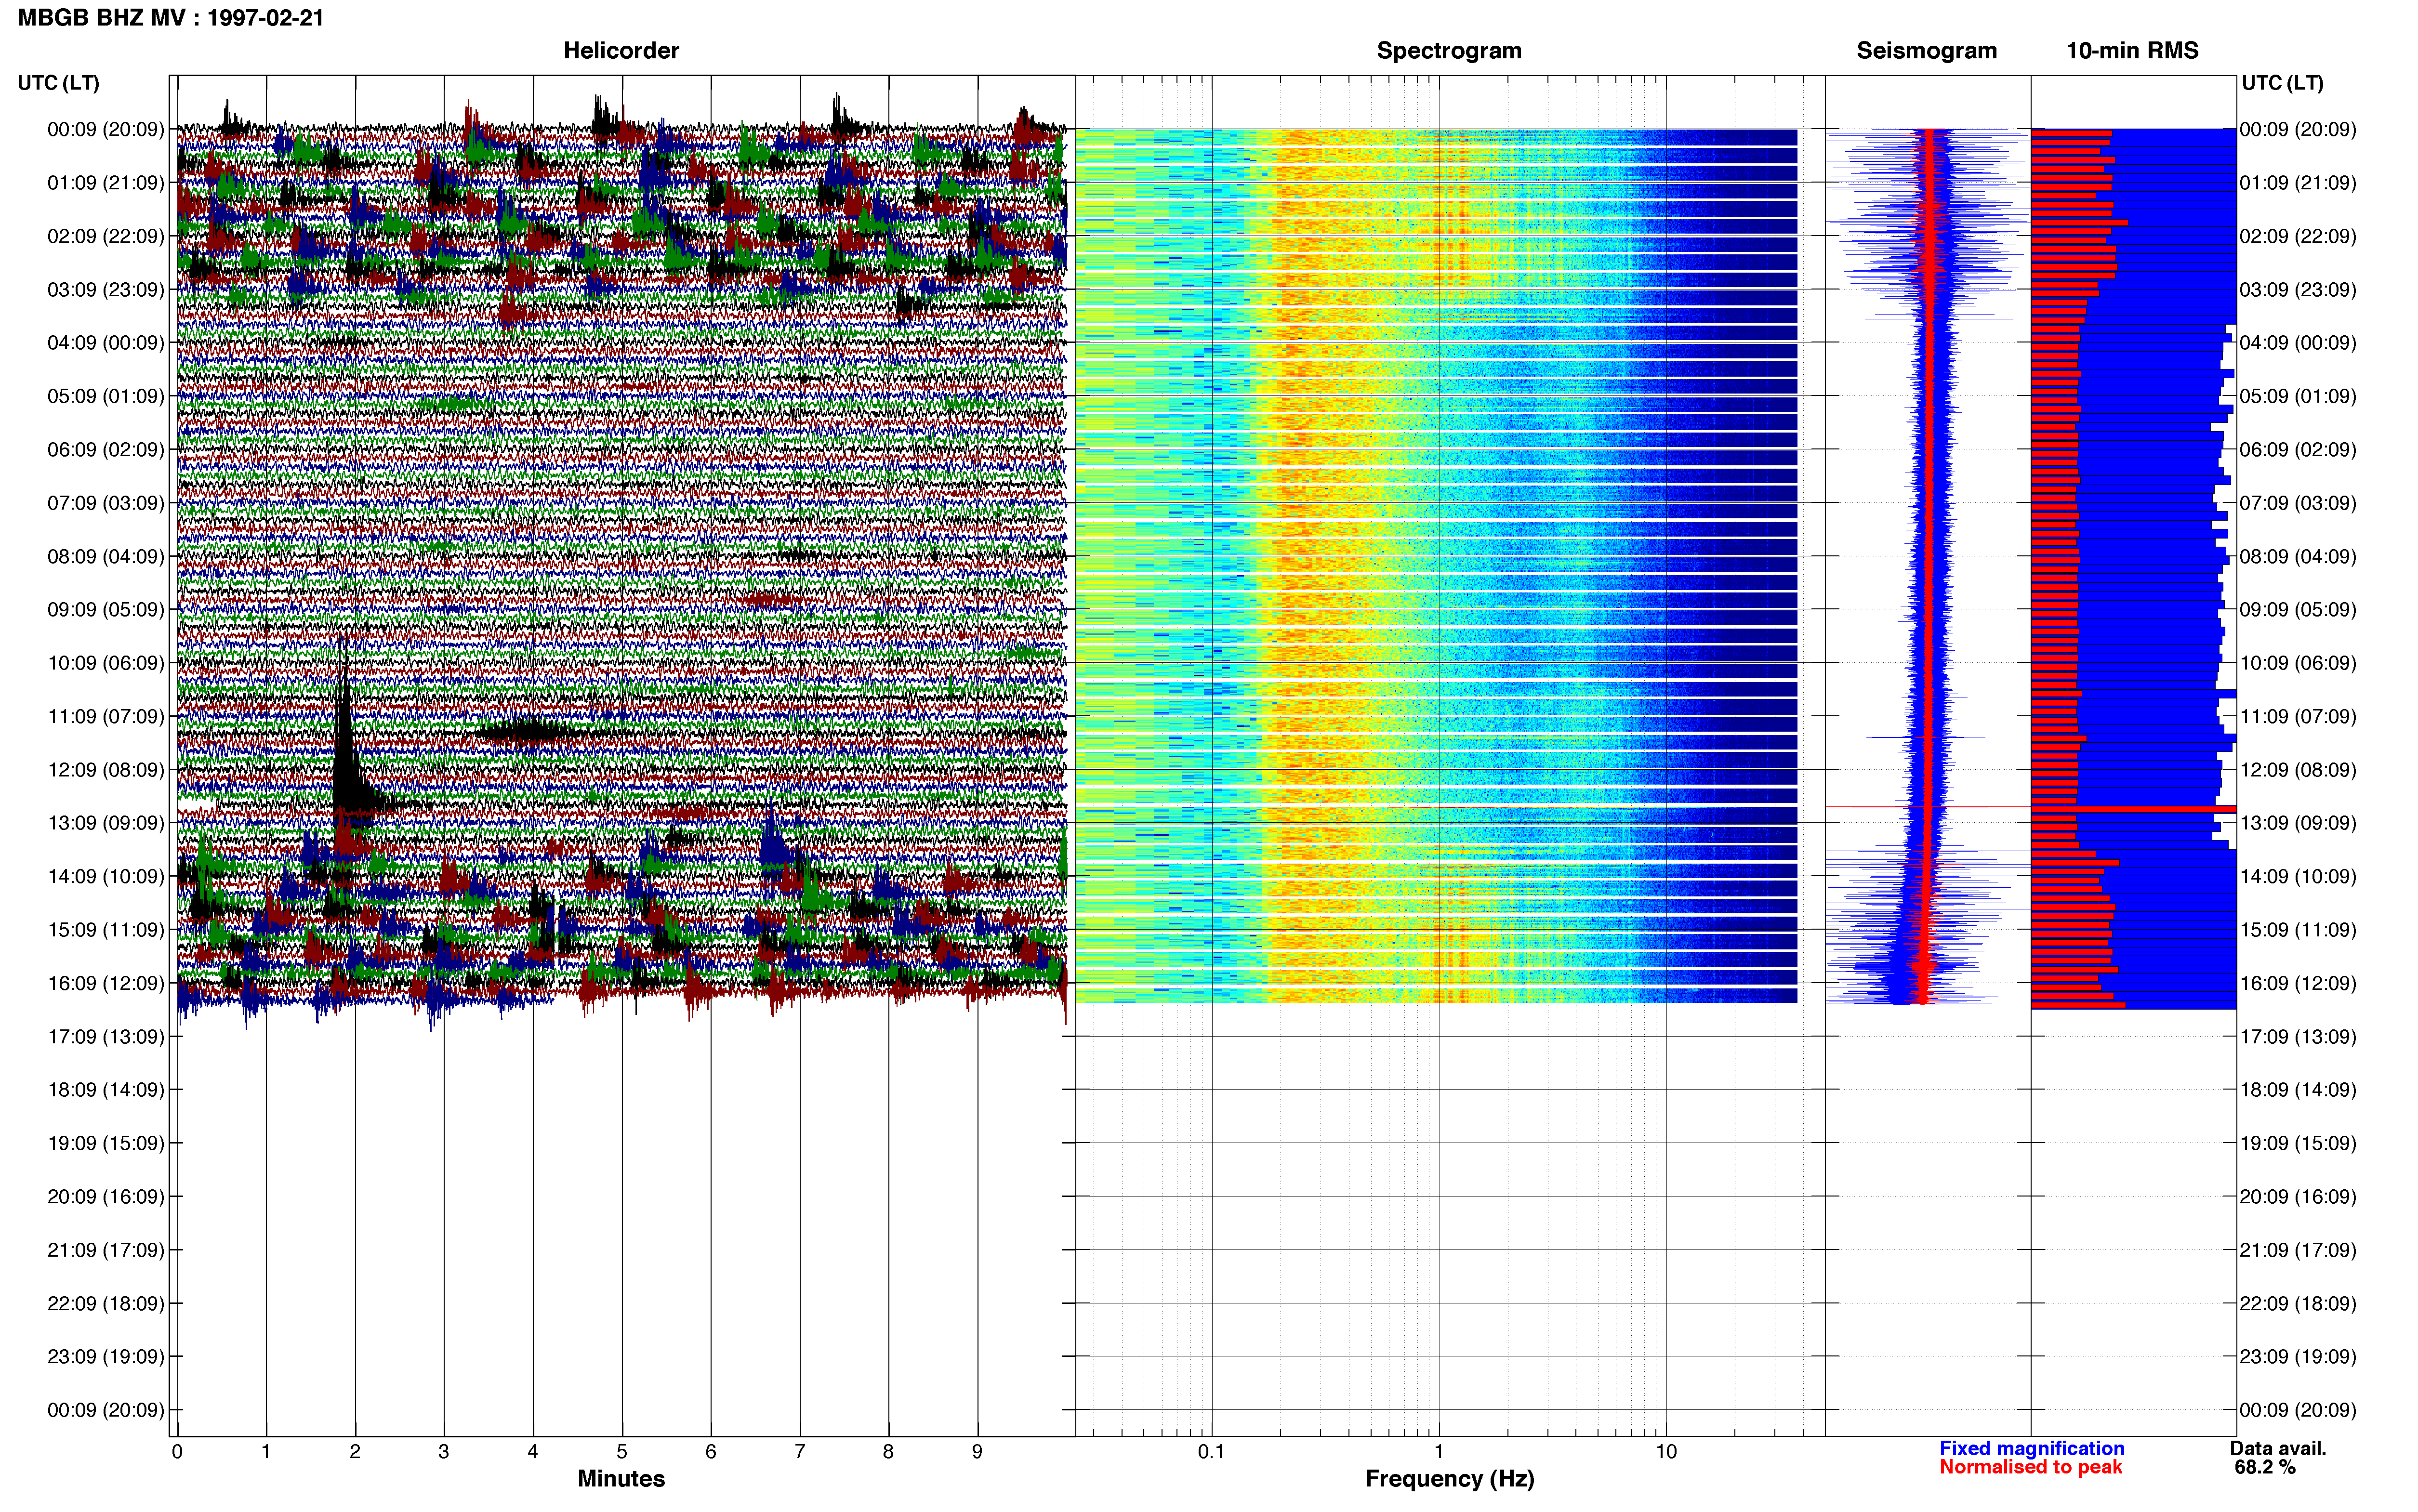Viewport: 2418px width, 1512px height.
Task: Click minute tick '2' on Helicorder axis
Action: click(355, 1452)
